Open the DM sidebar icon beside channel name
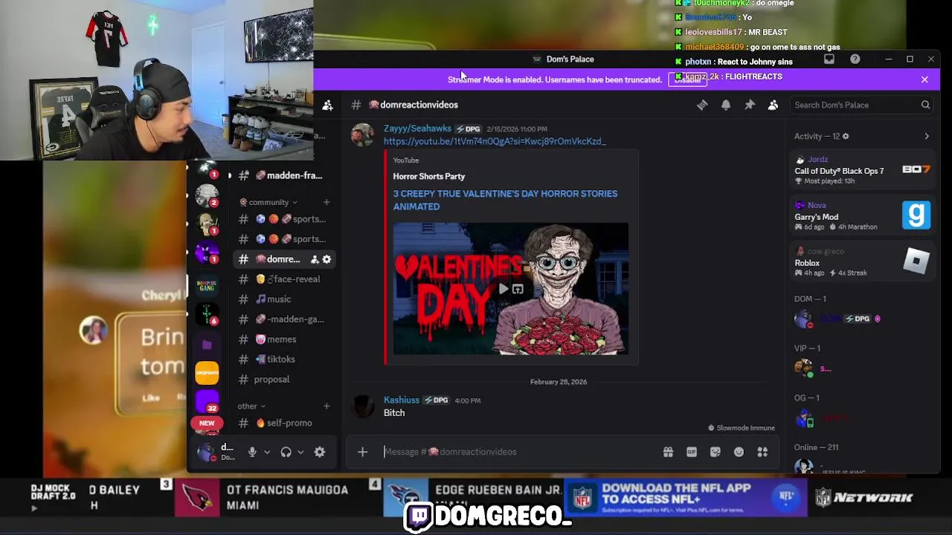This screenshot has height=535, width=952. [x=328, y=105]
